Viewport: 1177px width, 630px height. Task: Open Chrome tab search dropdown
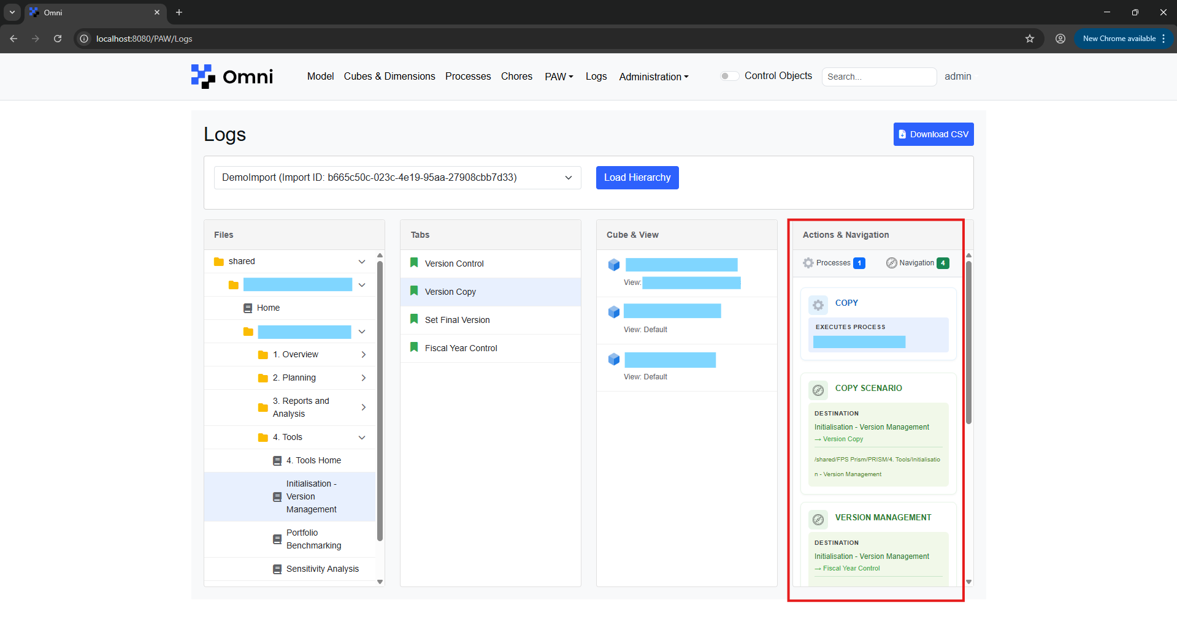pos(12,12)
